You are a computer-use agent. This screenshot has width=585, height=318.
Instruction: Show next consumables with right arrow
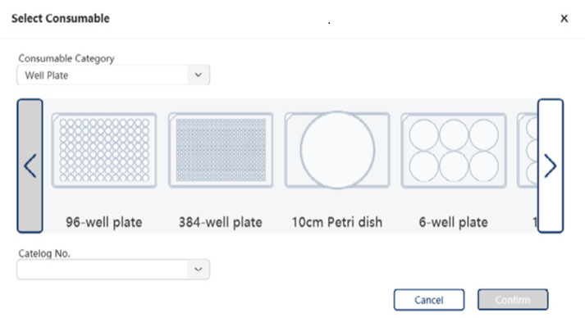pyautogui.click(x=551, y=166)
